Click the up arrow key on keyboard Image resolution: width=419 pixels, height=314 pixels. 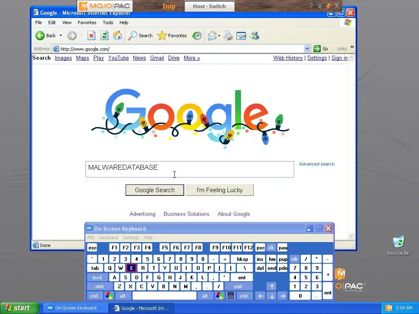click(x=272, y=287)
